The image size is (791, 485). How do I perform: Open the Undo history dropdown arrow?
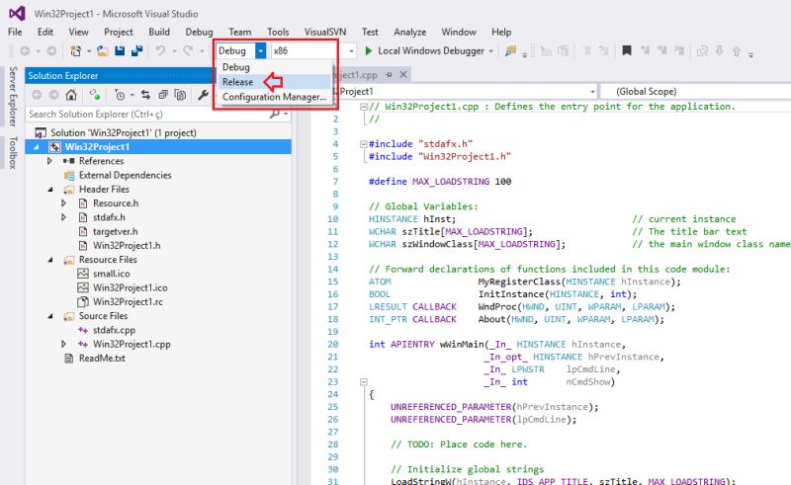click(174, 51)
